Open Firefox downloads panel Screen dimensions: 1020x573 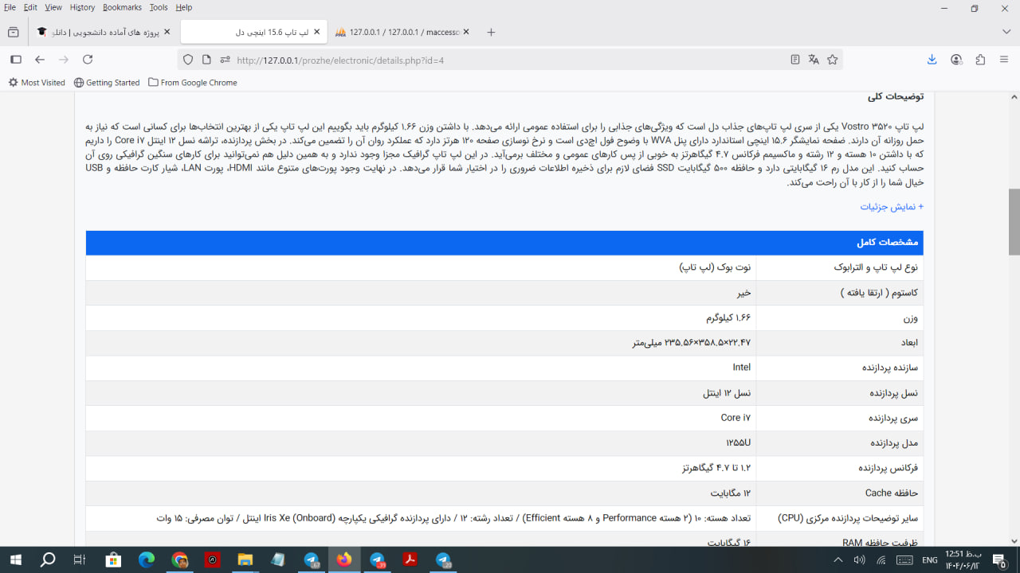932,60
